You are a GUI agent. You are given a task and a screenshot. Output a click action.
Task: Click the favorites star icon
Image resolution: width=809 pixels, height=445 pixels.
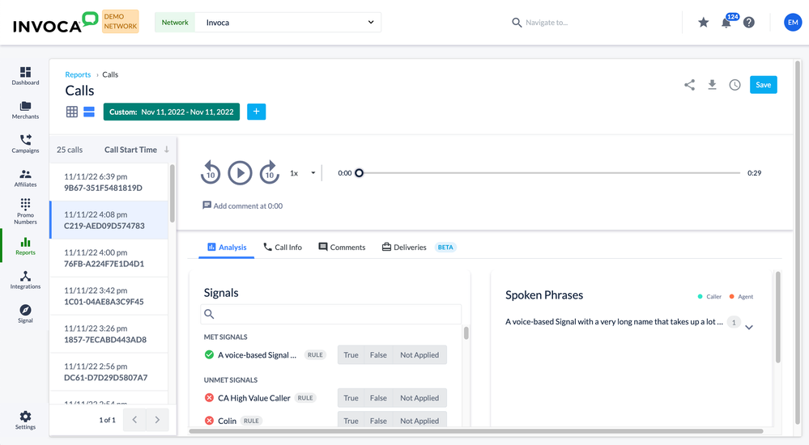tap(703, 22)
